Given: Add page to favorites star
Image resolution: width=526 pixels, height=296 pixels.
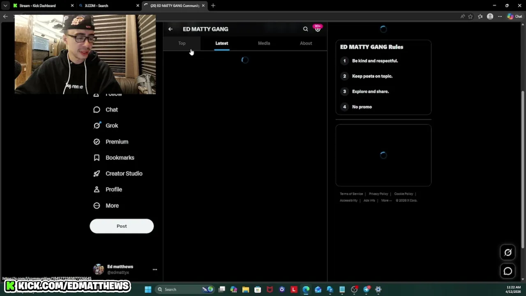Looking at the screenshot, I should pos(471,16).
